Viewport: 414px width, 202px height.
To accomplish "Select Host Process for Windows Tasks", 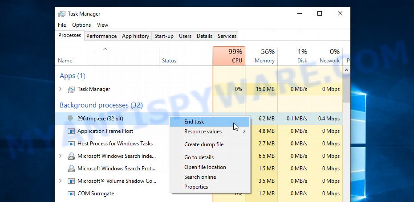I will (115, 143).
